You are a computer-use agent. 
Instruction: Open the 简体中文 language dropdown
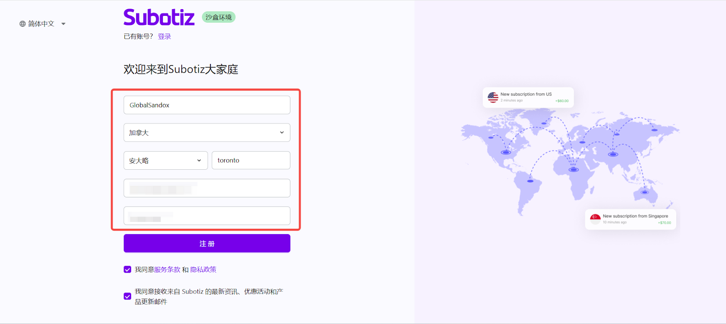pyautogui.click(x=43, y=24)
